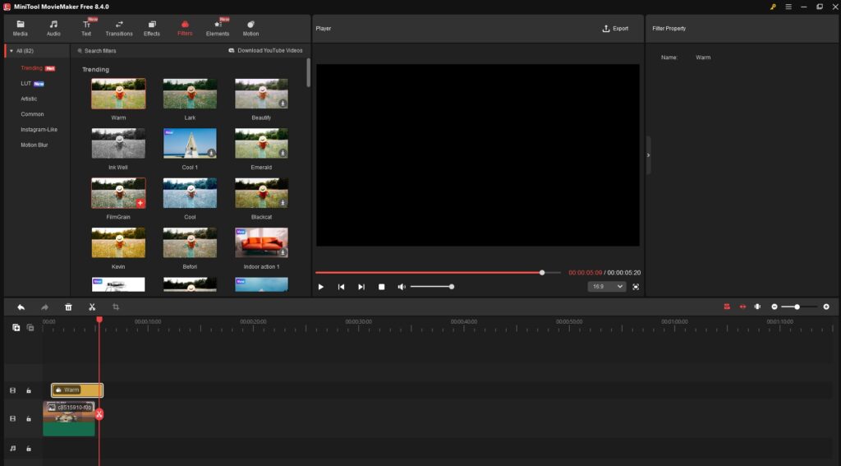Stop the playback
The image size is (841, 466).
[381, 287]
